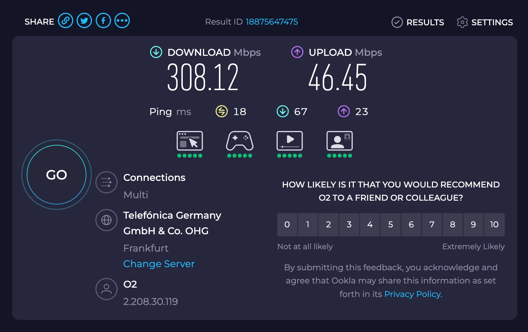Click the online gaming performance icon

coord(240,141)
